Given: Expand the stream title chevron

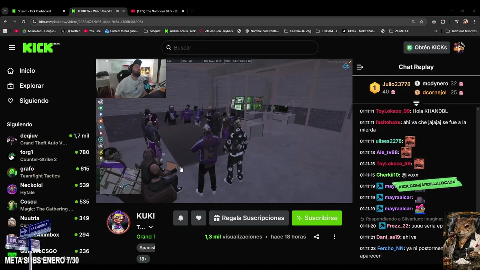Looking at the screenshot, I should coord(150,227).
